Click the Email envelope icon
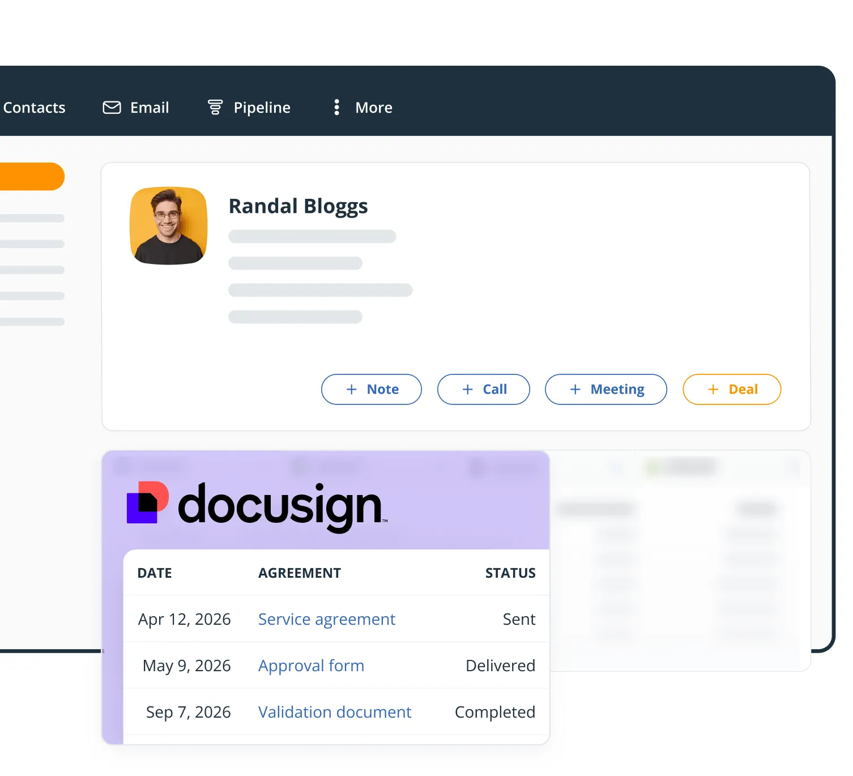853x776 pixels. [112, 108]
